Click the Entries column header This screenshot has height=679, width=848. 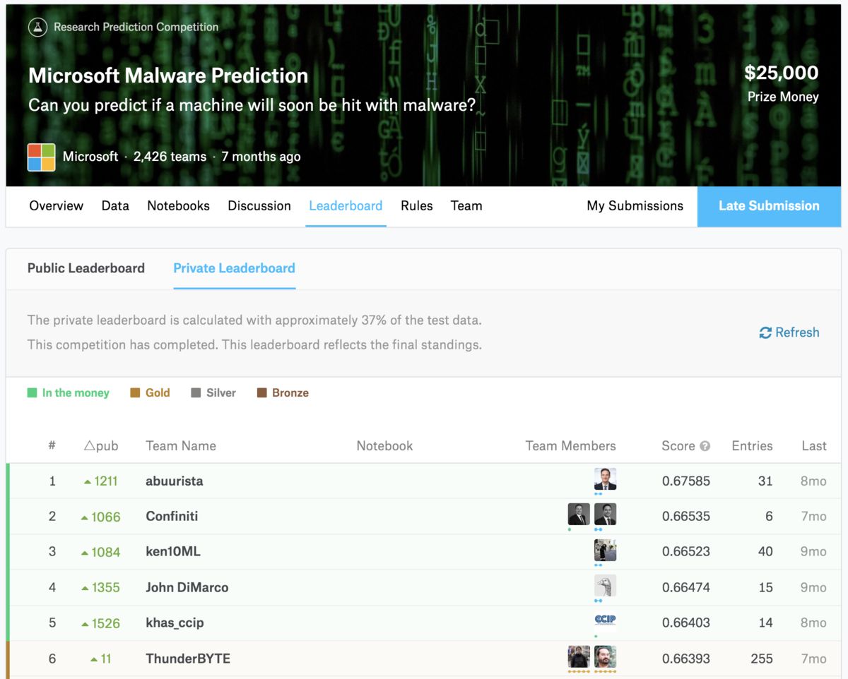752,446
